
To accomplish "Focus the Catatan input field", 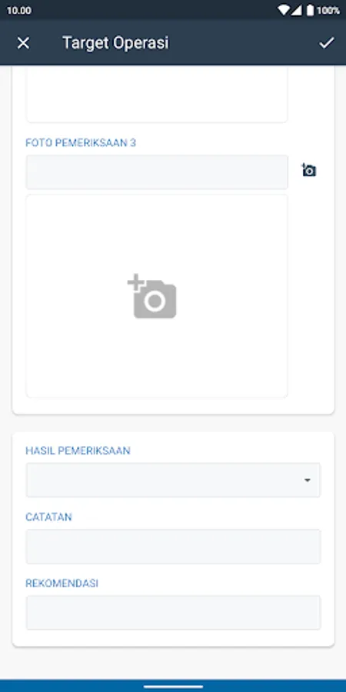I will pyautogui.click(x=173, y=547).
